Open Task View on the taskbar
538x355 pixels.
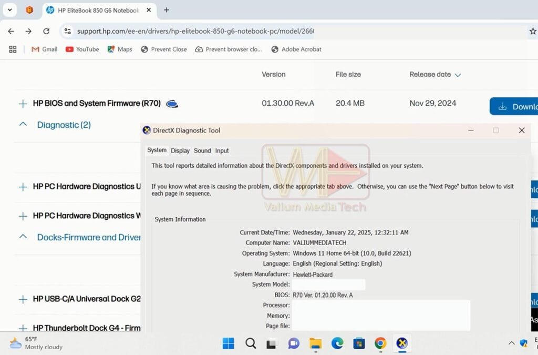click(x=272, y=343)
